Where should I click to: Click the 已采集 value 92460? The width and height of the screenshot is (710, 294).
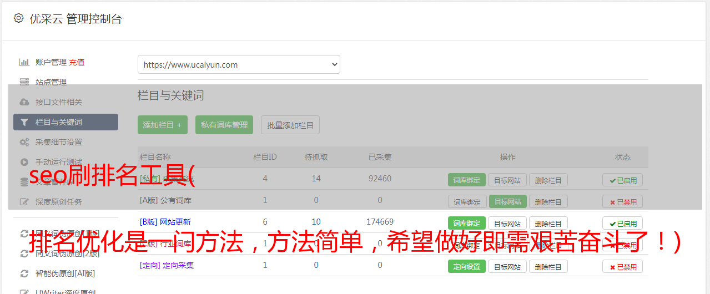pyautogui.click(x=380, y=179)
